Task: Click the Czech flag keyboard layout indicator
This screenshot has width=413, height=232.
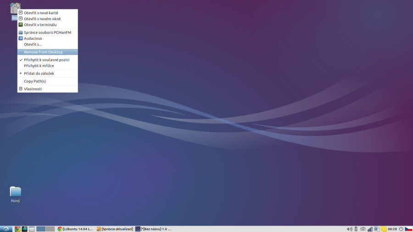Action: pos(408,229)
